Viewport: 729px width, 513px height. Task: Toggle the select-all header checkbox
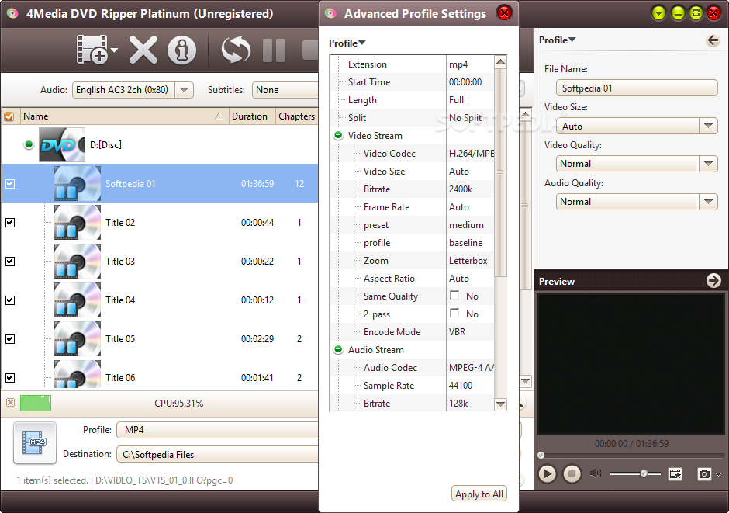[x=9, y=116]
